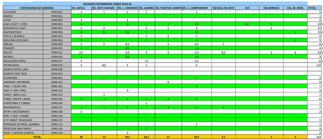Image resolution: width=323 pixels, height=139 pixels.
Task: Click the 'FÍSICA Y QUÍMICA' row label
Action: pyautogui.click(x=23, y=36)
